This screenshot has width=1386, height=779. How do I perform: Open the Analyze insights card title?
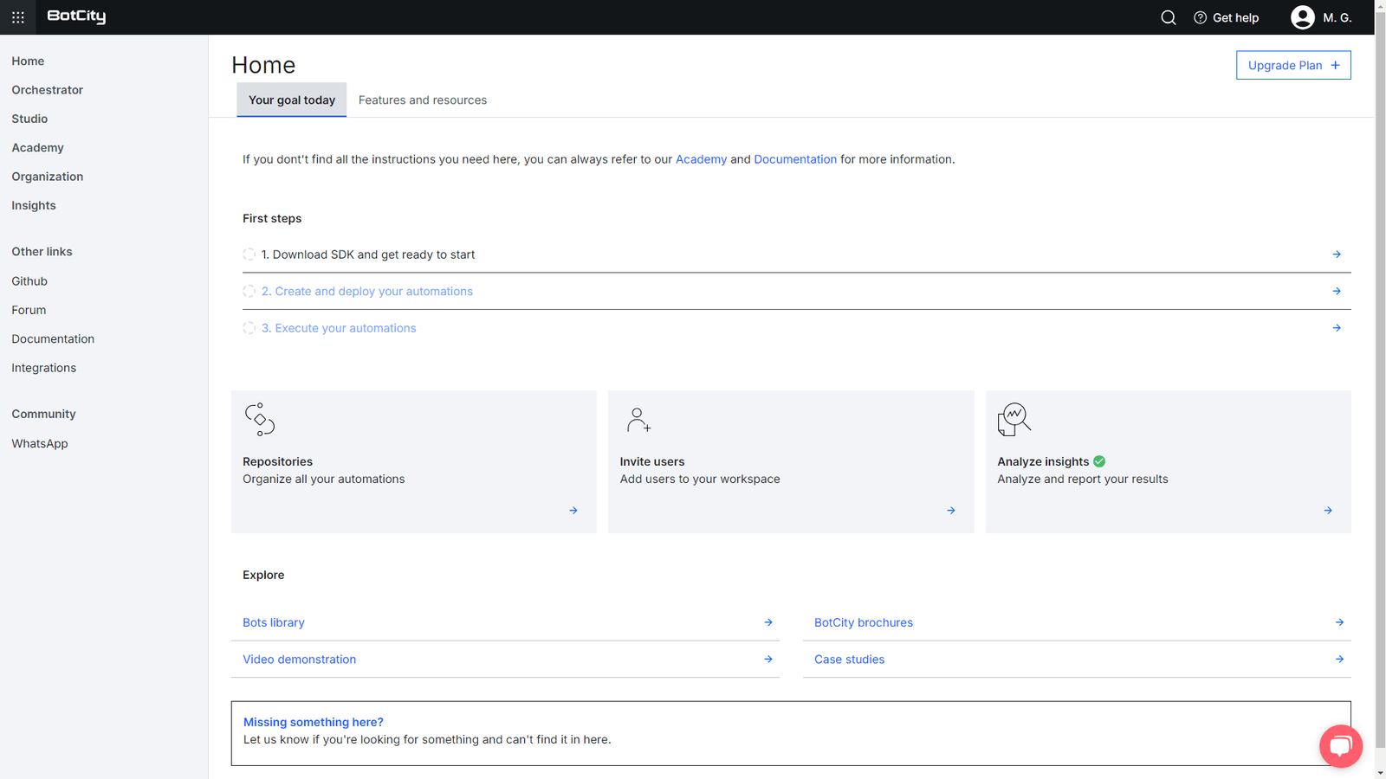1043,461
